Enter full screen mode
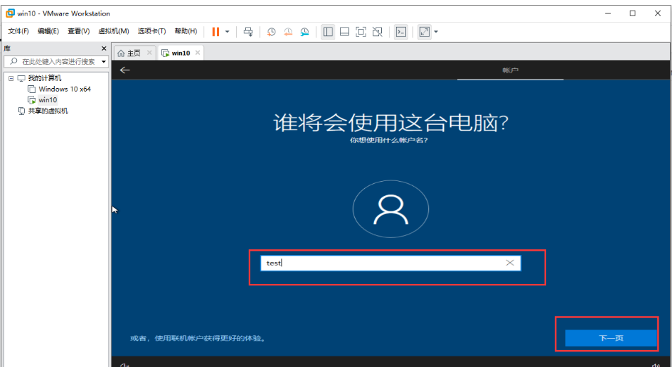This screenshot has width=672, height=367. (361, 32)
